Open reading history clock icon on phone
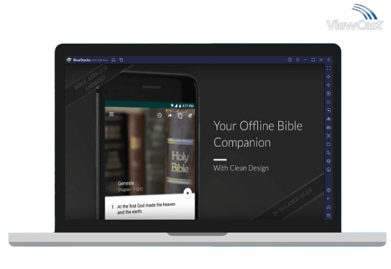Viewport: 391px width, 269px height. (x=160, y=115)
